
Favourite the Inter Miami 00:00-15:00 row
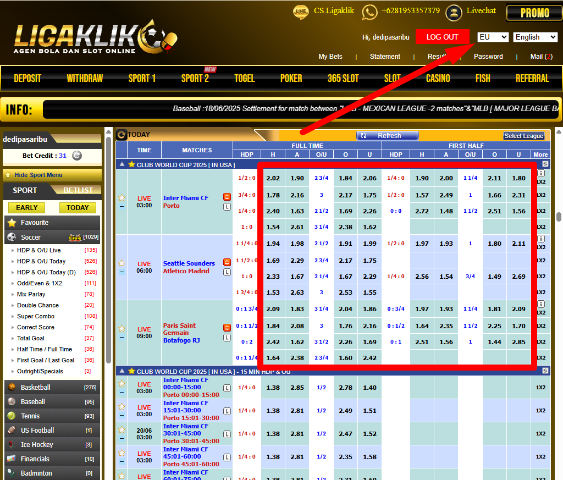pos(122,383)
